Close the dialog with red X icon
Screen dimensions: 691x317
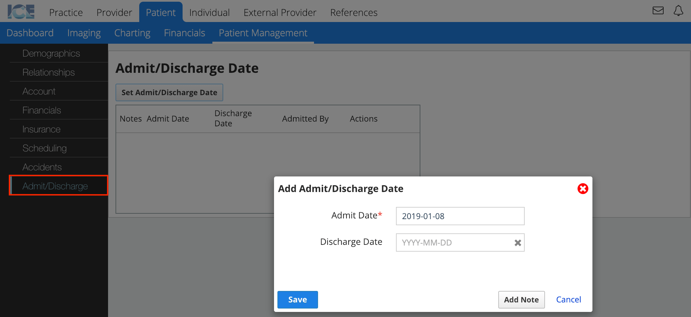pyautogui.click(x=583, y=189)
